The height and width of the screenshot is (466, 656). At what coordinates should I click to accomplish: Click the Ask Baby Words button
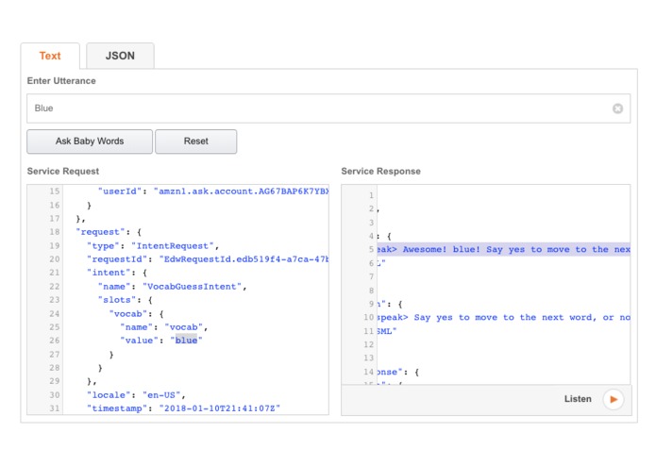pyautogui.click(x=90, y=141)
